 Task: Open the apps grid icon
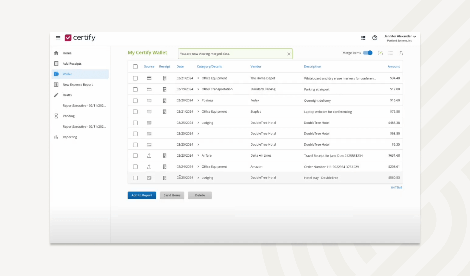363,38
